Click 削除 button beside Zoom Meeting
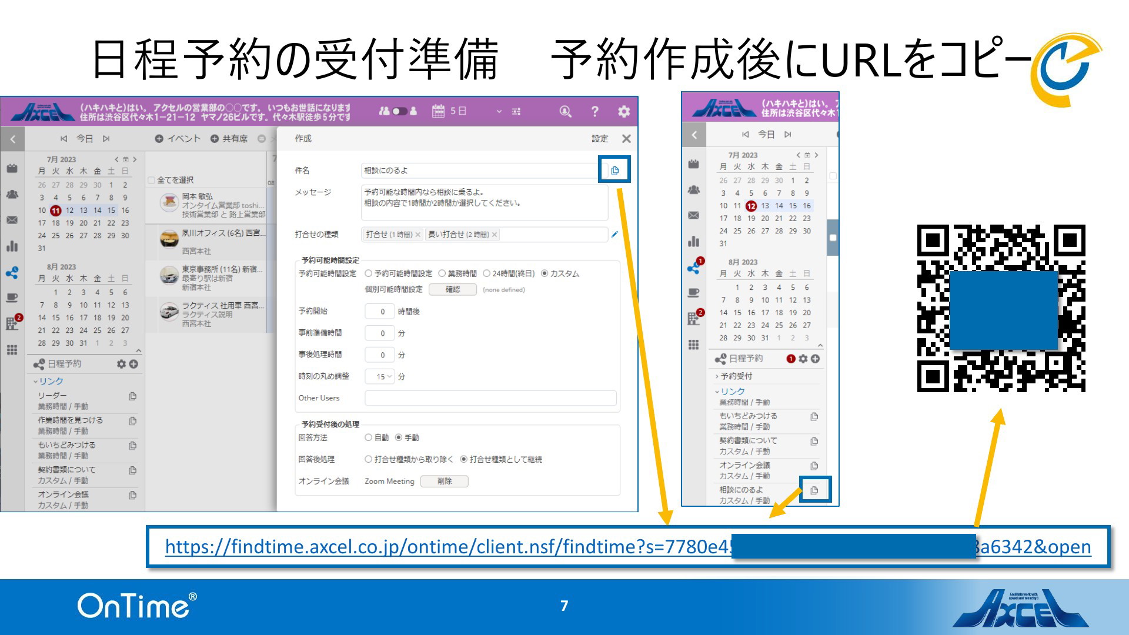Viewport: 1129px width, 635px height. point(445,481)
